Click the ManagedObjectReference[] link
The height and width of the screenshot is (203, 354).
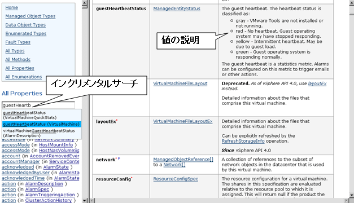pos(183,160)
